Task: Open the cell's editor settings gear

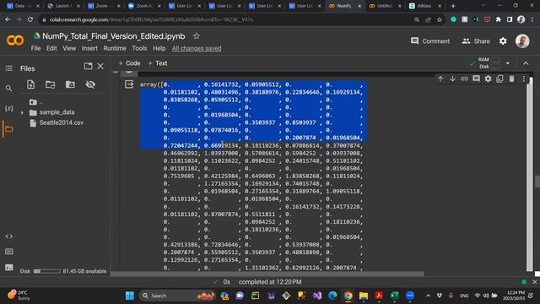Action: tap(488, 79)
